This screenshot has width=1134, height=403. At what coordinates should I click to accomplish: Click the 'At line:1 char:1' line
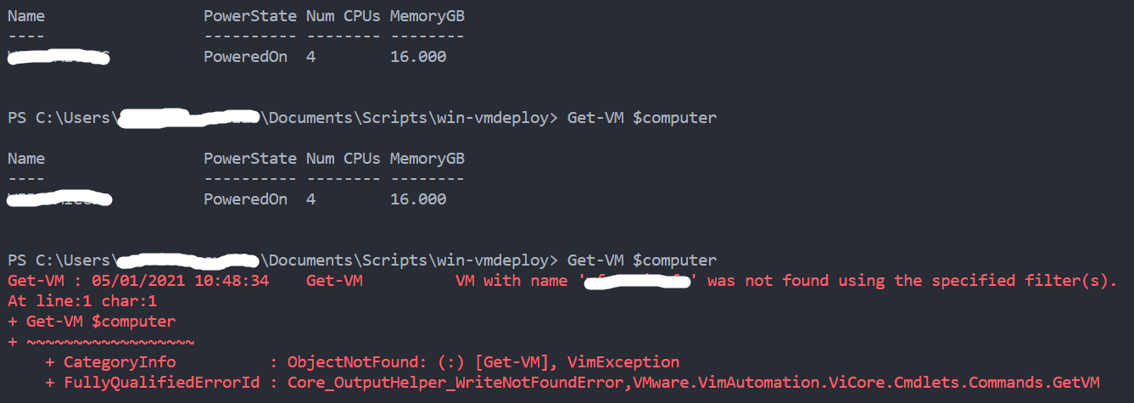click(82, 301)
